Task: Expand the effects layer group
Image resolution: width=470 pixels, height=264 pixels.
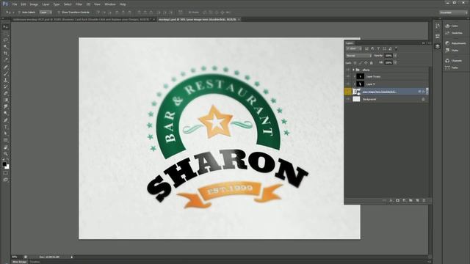Action: click(353, 70)
